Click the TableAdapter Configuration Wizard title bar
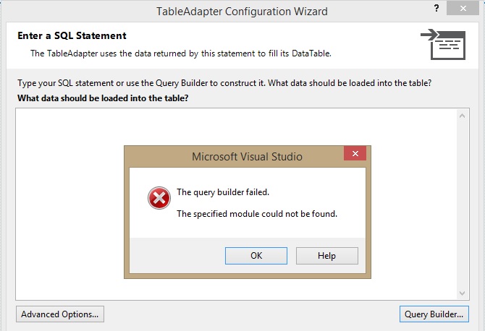 tap(242, 12)
